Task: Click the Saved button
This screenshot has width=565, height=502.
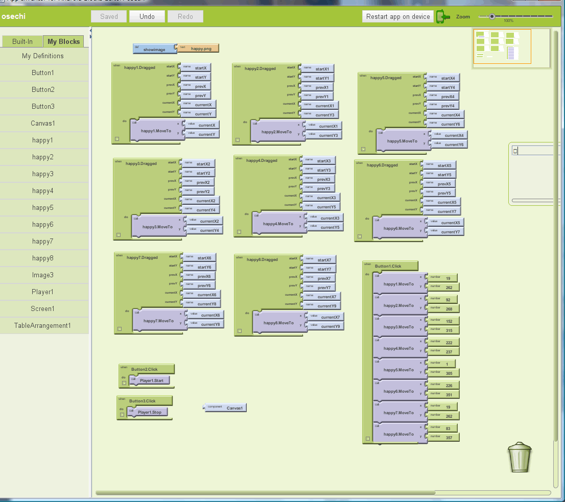Action: point(109,16)
